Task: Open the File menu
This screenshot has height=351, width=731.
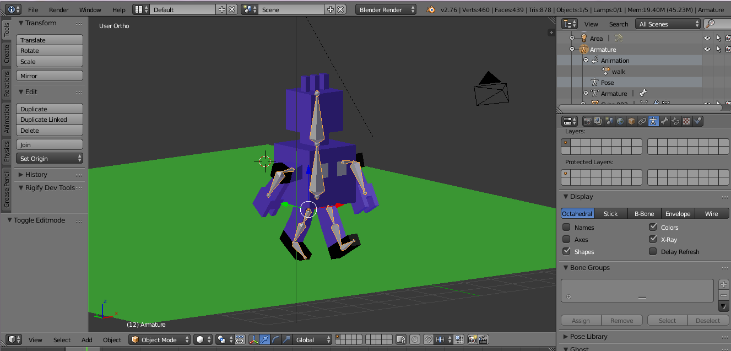Action: point(33,9)
